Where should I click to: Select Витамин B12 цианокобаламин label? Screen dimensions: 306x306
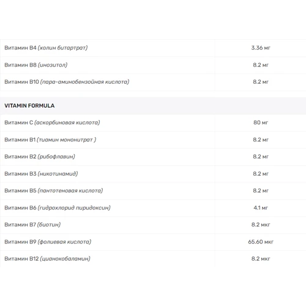(x=47, y=259)
